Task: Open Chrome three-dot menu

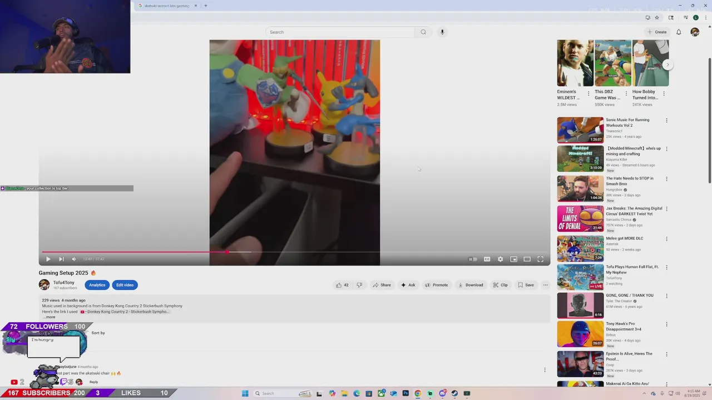Action: (706, 18)
